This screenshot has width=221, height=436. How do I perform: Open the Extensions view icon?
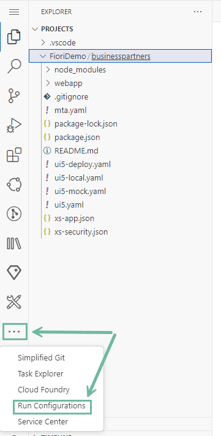coord(14,155)
